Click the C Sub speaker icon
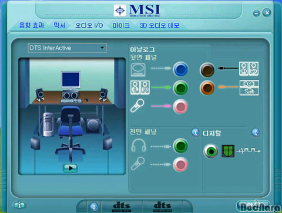The height and width of the screenshot is (213, 282). (x=249, y=87)
